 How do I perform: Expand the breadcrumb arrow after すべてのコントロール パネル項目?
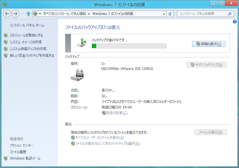[x=89, y=14]
